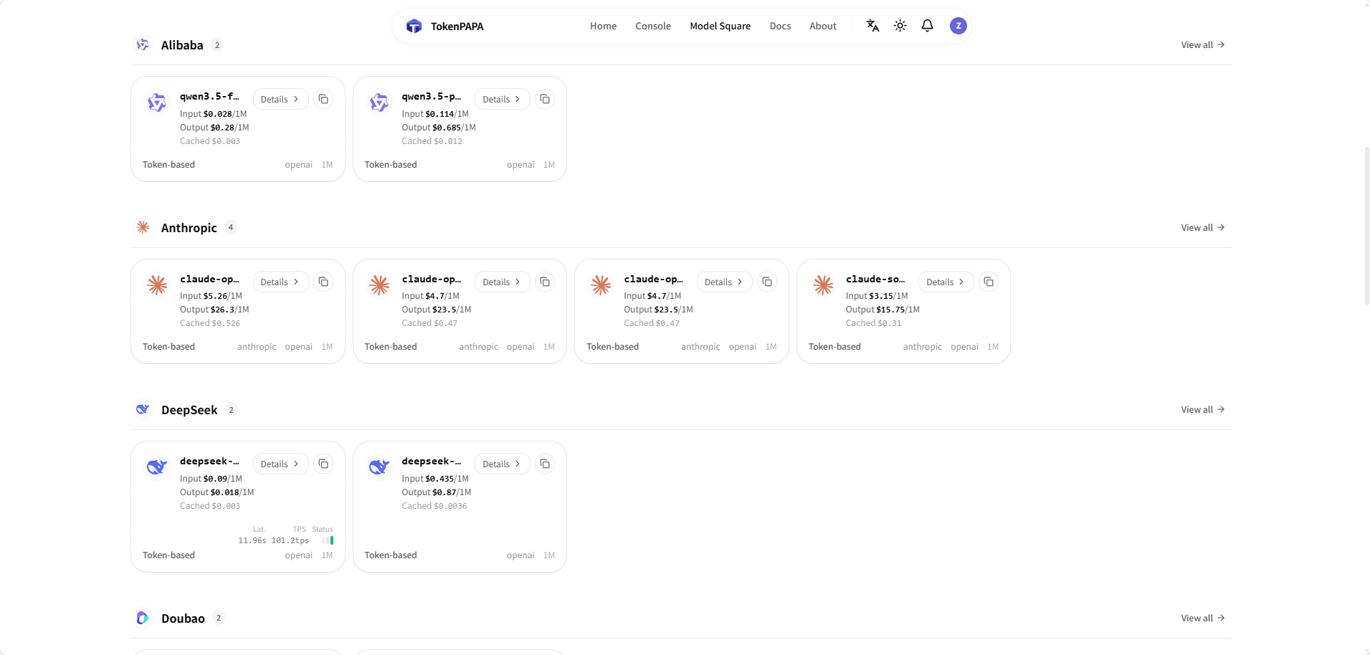Click Output $15.75/1M price text
The image size is (1370, 655).
(883, 310)
